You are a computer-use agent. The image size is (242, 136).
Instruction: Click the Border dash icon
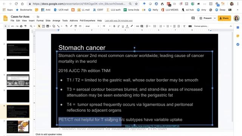(80, 26)
